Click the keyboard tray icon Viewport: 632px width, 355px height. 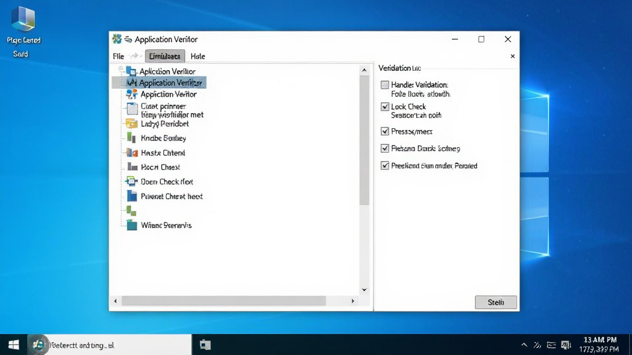(x=551, y=345)
